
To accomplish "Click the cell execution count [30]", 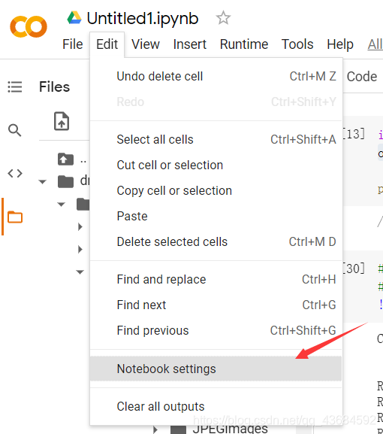I will click(x=354, y=269).
